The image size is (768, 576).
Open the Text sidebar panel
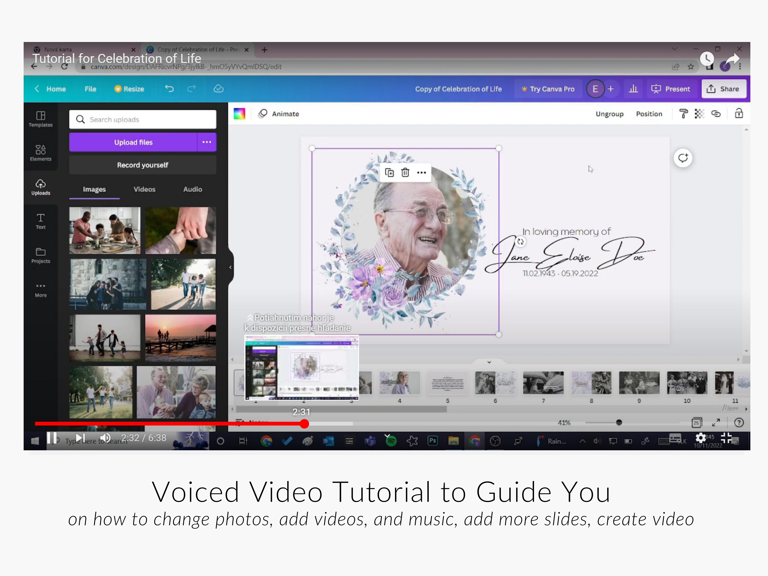41,221
